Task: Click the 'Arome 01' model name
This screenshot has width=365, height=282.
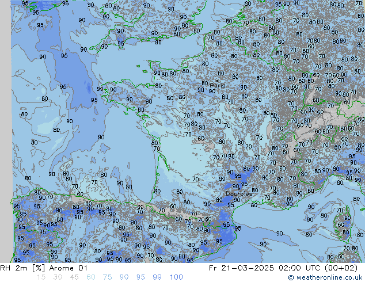Action: (x=69, y=268)
